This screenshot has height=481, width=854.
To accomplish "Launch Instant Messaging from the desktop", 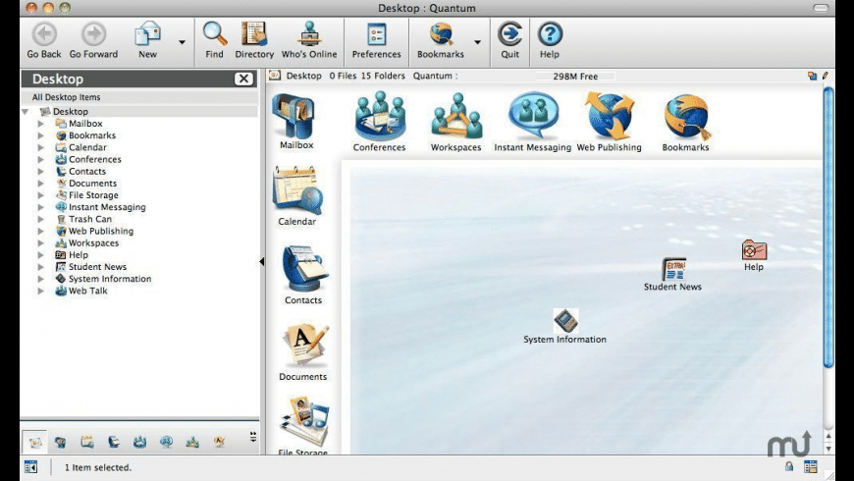I will tap(533, 120).
